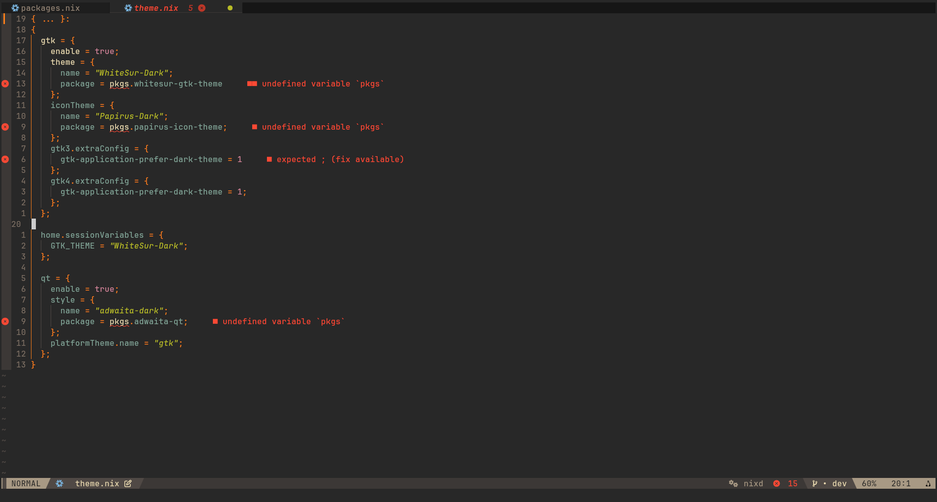Click the red error icon on theme.nix tab
Image resolution: width=937 pixels, height=502 pixels.
click(202, 8)
